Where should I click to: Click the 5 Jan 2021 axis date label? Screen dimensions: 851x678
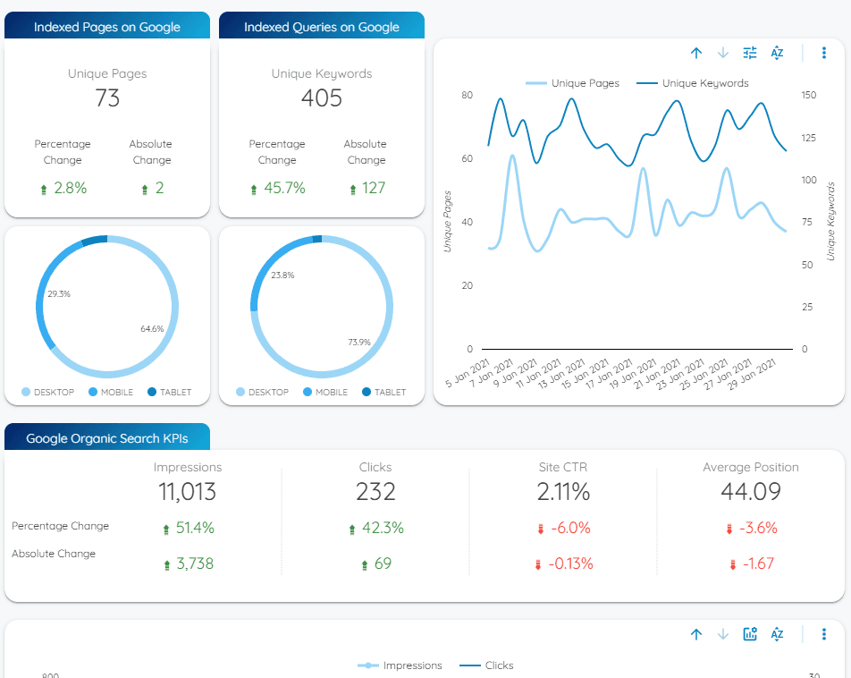coord(468,372)
